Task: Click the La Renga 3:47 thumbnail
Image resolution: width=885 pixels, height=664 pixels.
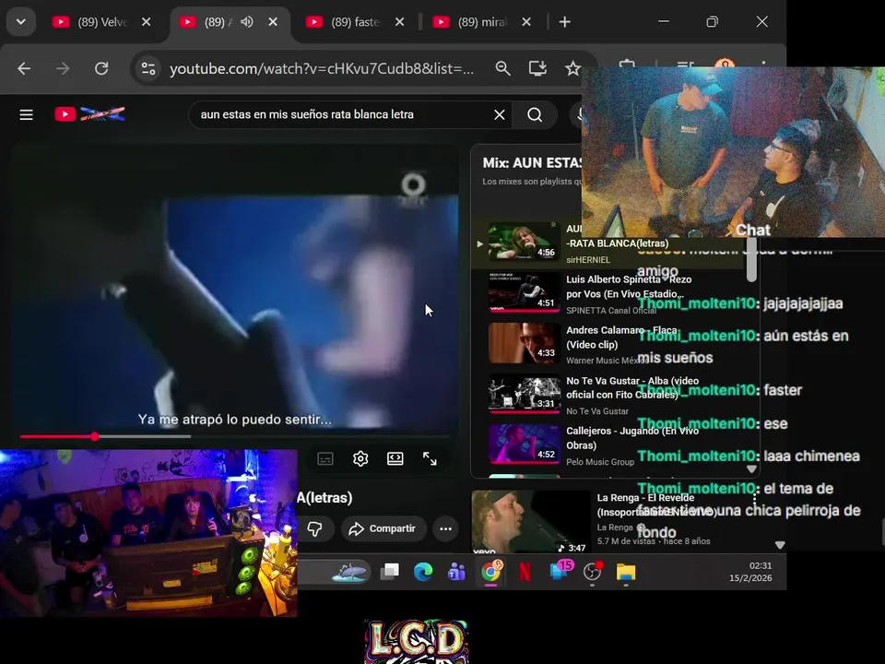Action: click(531, 522)
